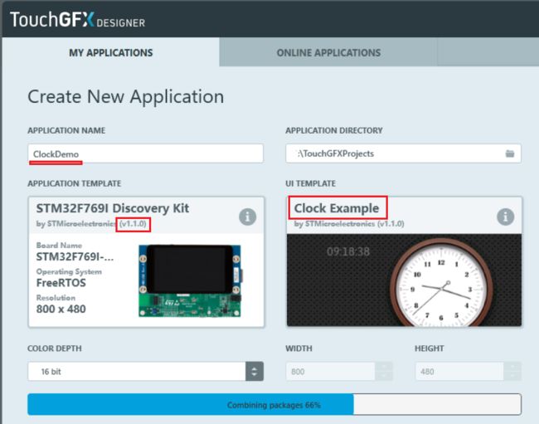
Task: Click the STM32F769I Discovery Kit title
Action: point(113,208)
